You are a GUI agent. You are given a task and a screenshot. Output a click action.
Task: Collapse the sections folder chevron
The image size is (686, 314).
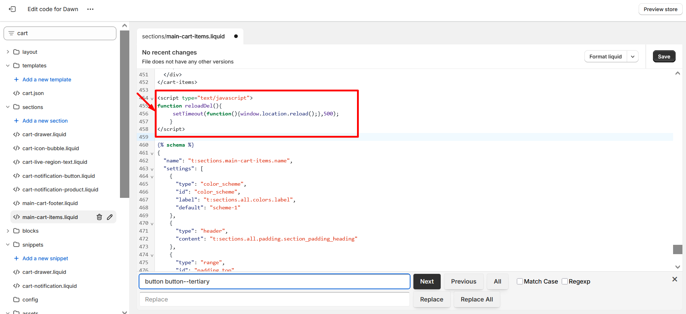click(x=8, y=107)
